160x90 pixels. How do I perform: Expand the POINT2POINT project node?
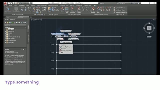pyautogui.click(x=5, y=41)
